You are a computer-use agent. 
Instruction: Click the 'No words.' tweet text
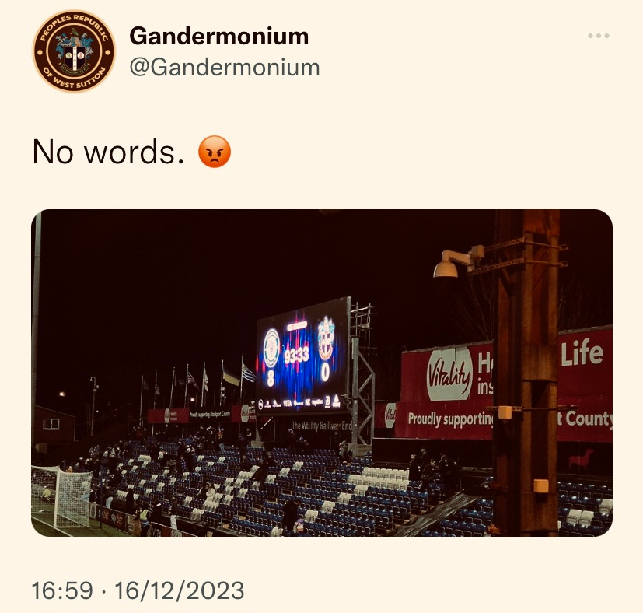pos(108,152)
